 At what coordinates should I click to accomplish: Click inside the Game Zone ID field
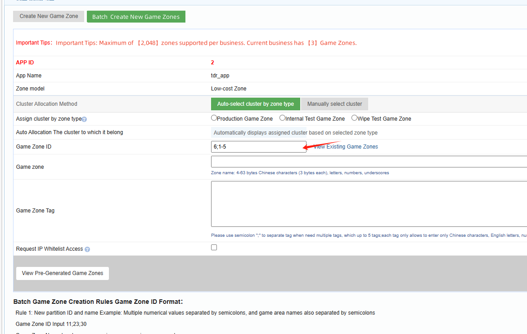click(259, 146)
